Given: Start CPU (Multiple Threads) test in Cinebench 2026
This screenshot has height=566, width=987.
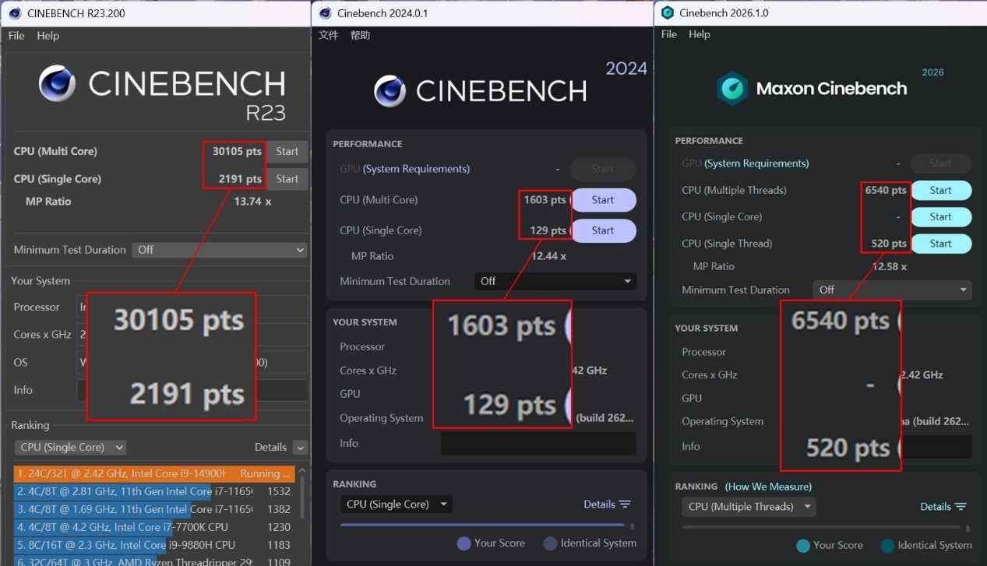Looking at the screenshot, I should (940, 190).
